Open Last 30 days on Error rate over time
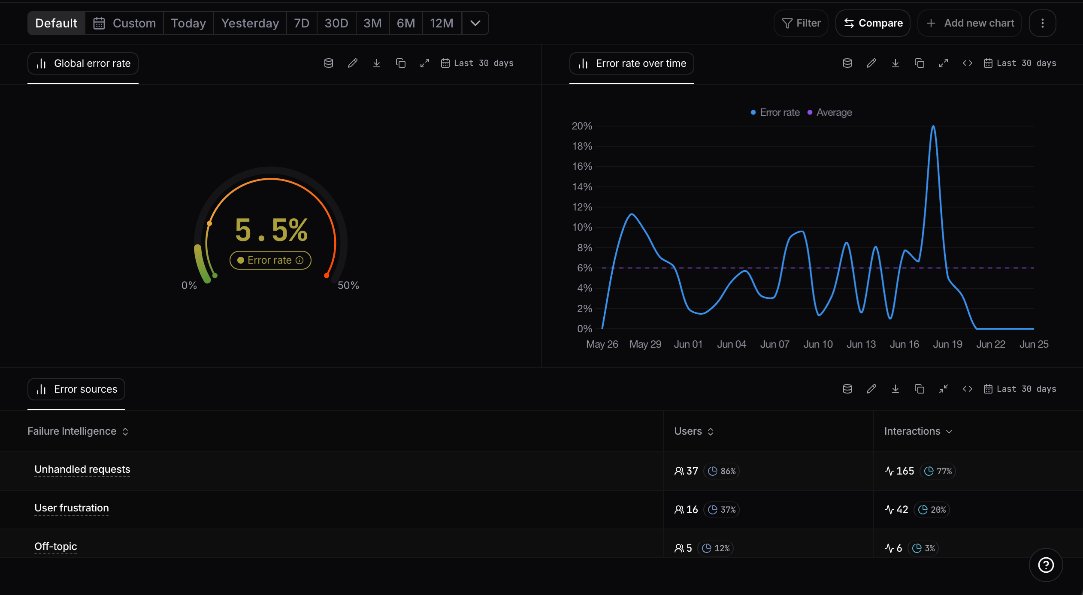 (x=1020, y=63)
